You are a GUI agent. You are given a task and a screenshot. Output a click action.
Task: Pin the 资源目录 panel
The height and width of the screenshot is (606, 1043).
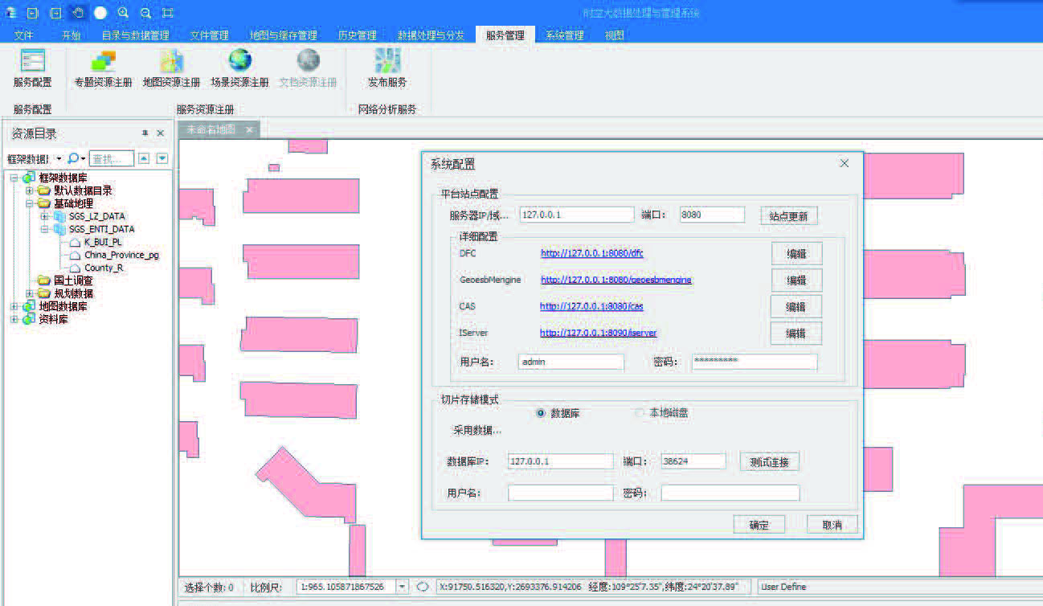(x=145, y=133)
